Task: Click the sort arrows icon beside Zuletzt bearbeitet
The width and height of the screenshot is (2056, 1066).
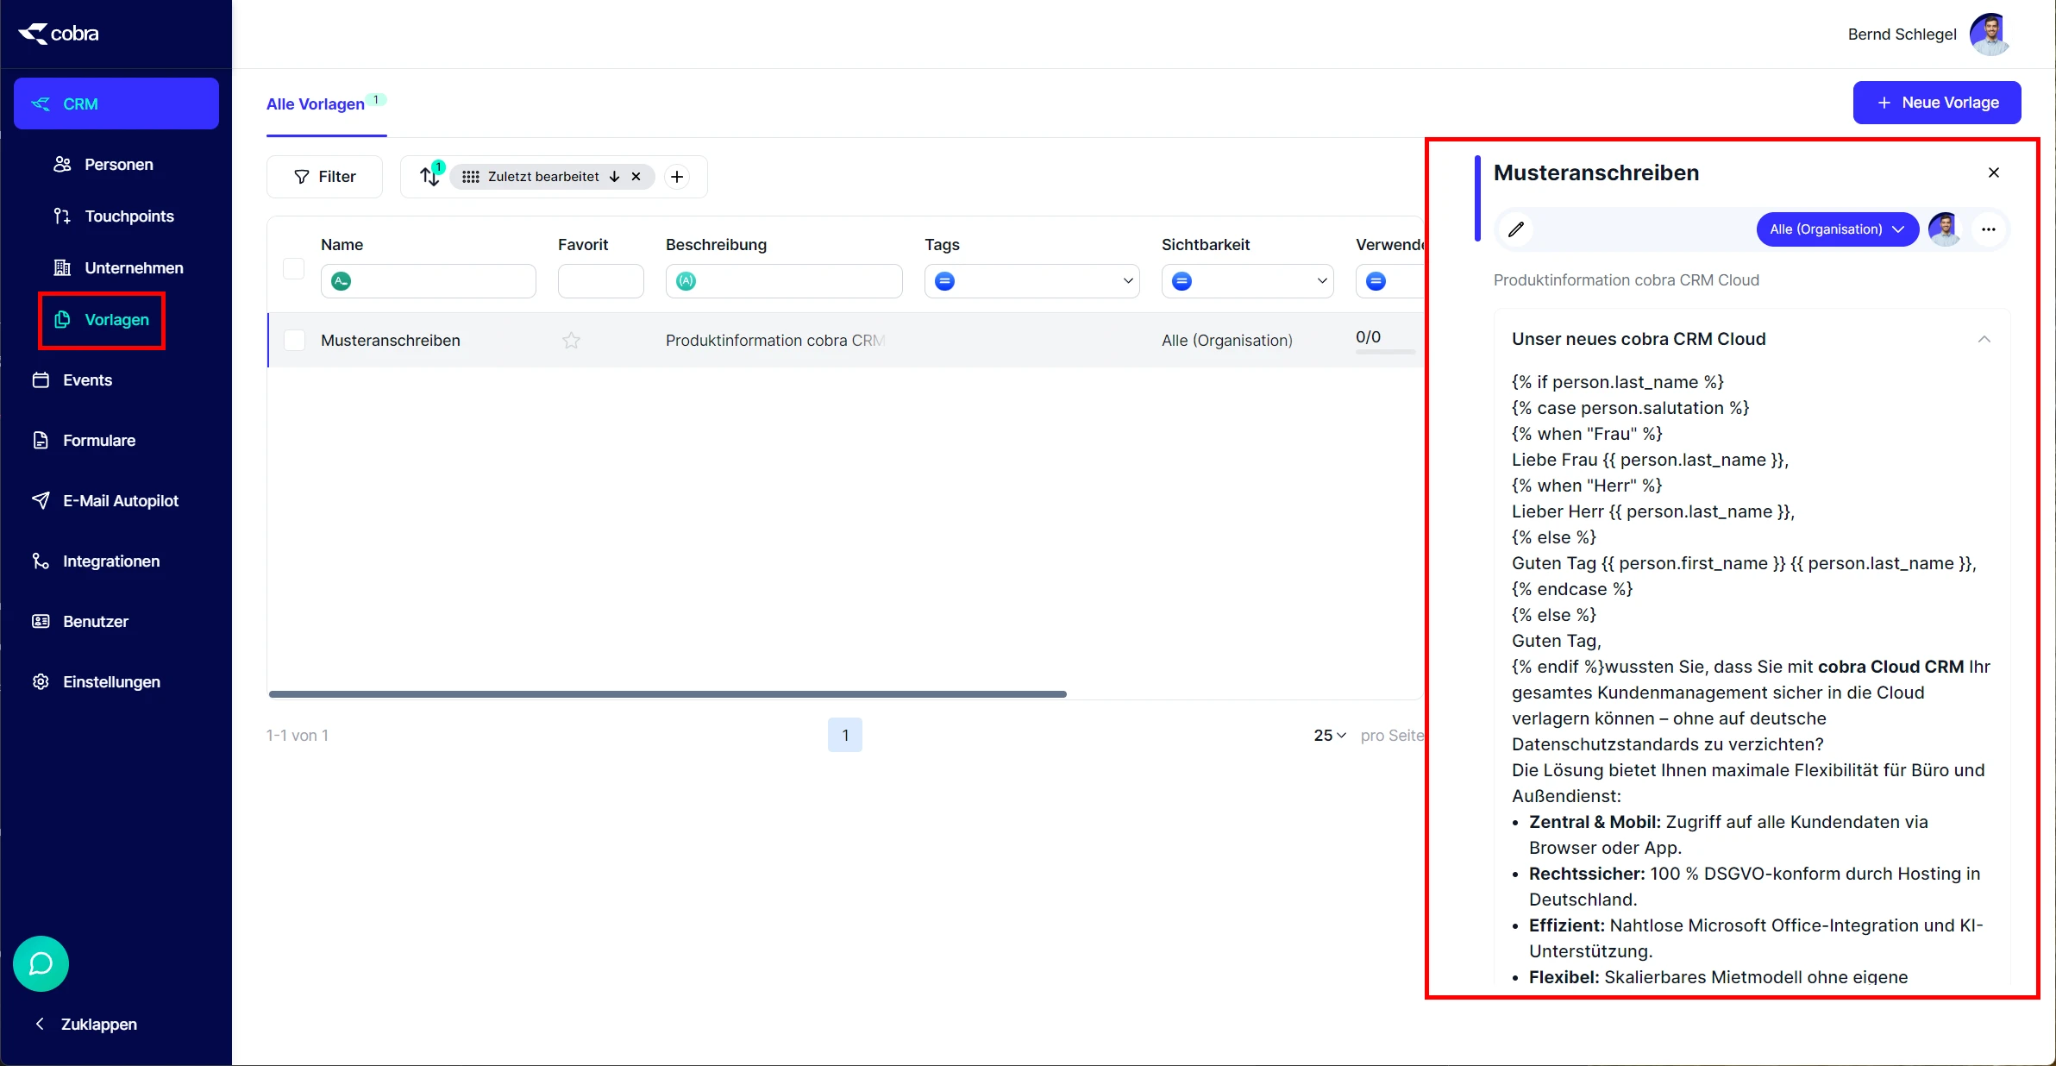Action: [x=429, y=177]
